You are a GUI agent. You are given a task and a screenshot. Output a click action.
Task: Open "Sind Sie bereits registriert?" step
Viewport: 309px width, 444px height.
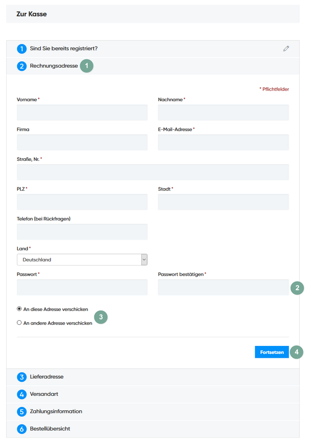64,49
